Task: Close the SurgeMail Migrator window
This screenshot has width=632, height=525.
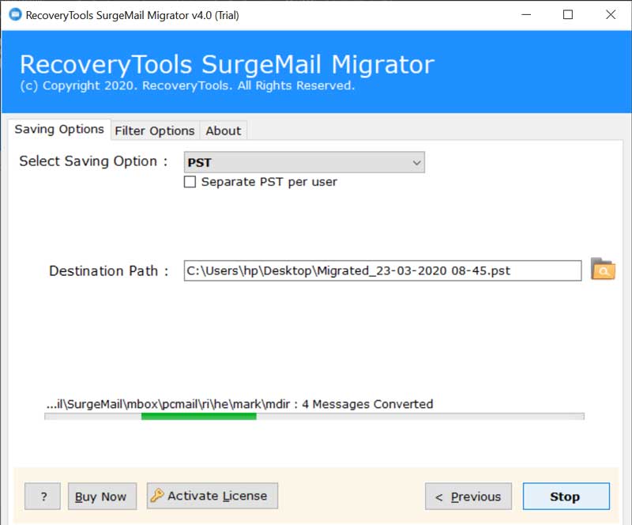Action: point(611,15)
